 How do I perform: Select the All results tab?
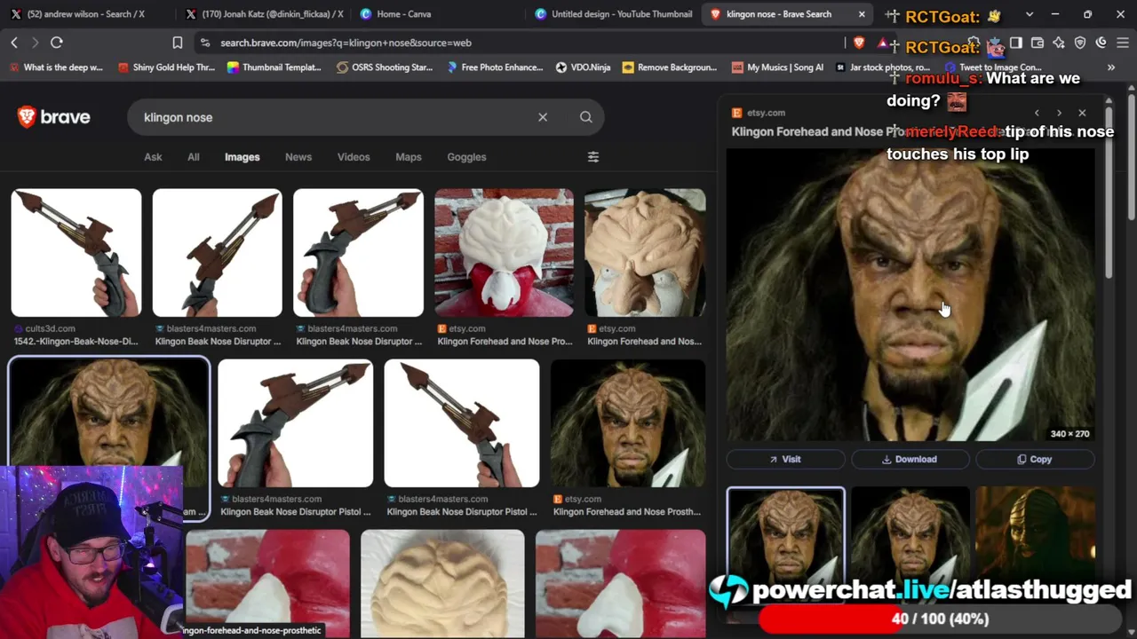[x=194, y=157]
